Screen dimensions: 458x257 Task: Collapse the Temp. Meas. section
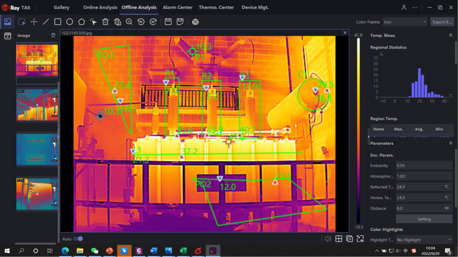[450, 36]
